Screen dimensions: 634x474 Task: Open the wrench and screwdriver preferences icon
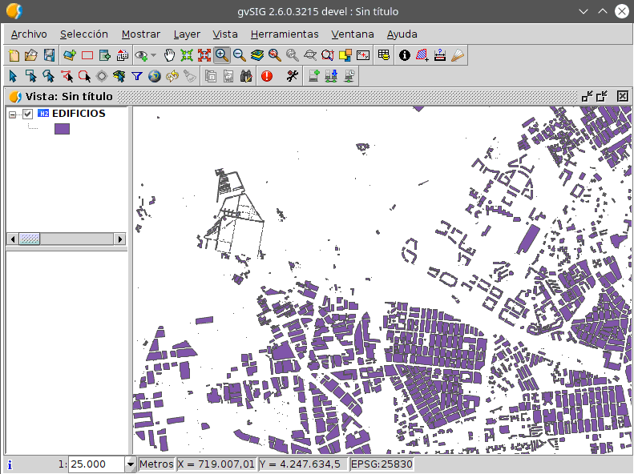[293, 76]
